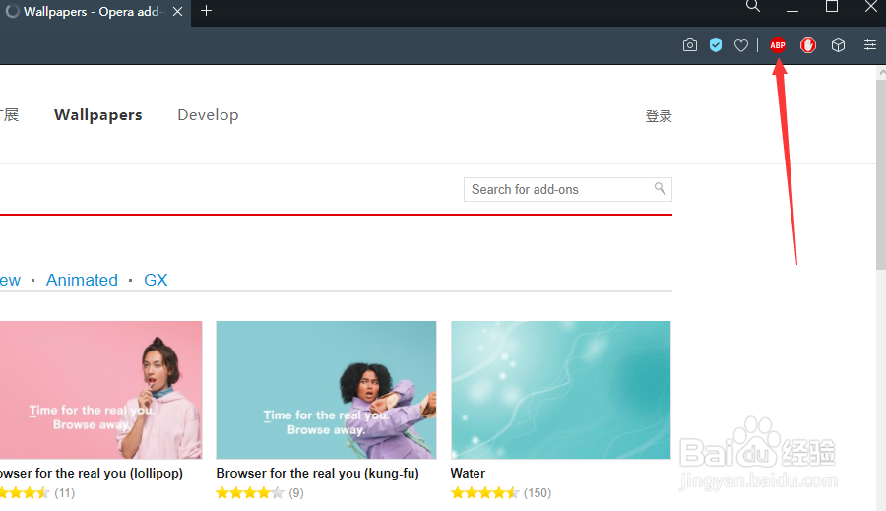Open the Develop section

coord(208,115)
